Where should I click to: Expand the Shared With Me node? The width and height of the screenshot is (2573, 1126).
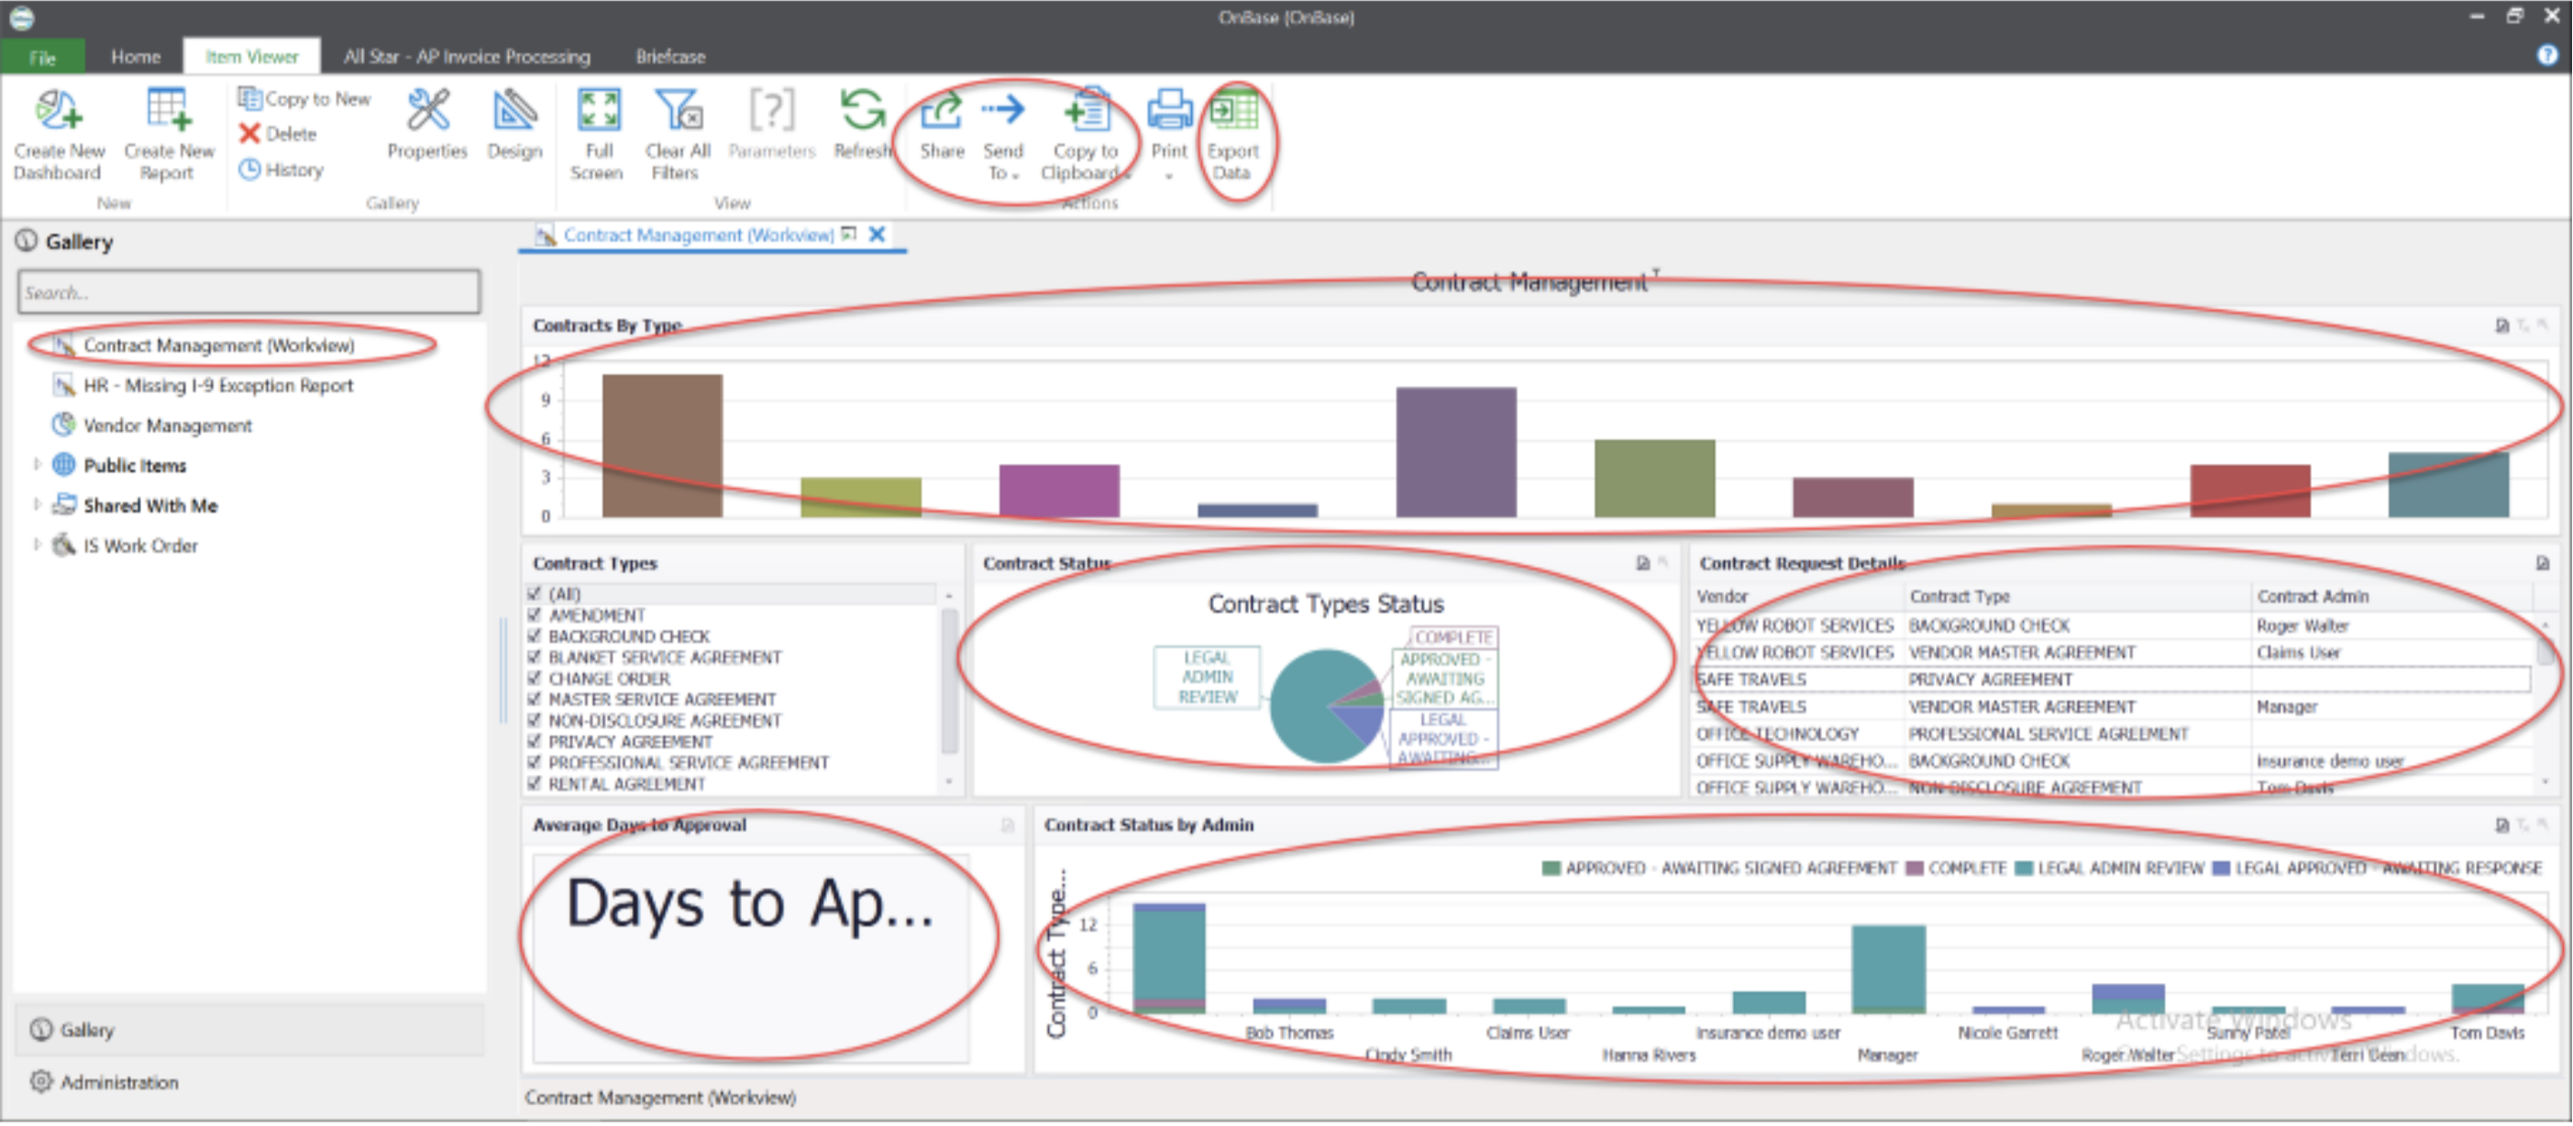37,505
